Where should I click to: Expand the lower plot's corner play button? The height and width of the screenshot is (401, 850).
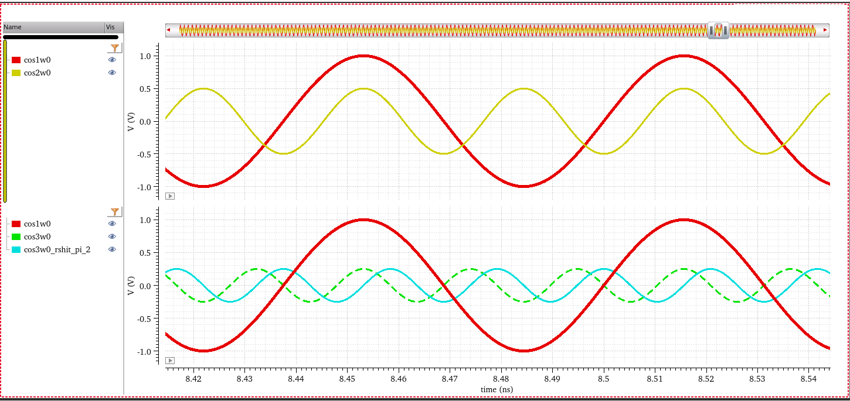(x=170, y=360)
